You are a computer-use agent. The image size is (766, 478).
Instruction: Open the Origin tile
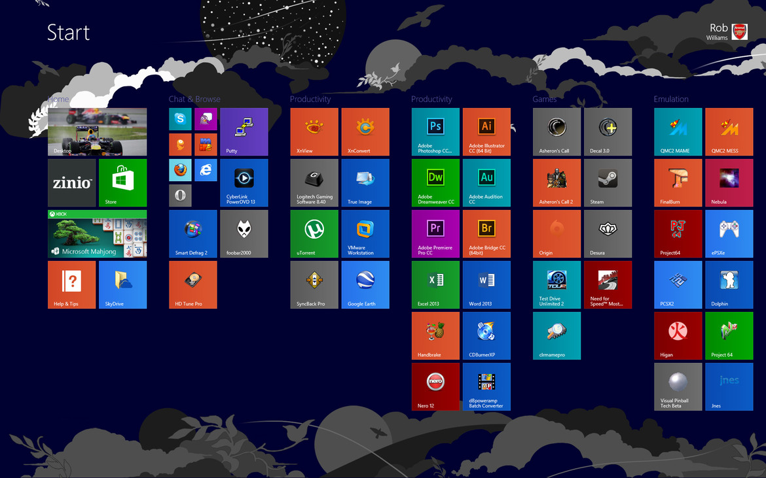click(557, 233)
